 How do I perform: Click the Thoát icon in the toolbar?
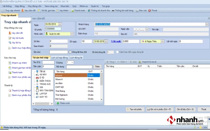pos(150,10)
